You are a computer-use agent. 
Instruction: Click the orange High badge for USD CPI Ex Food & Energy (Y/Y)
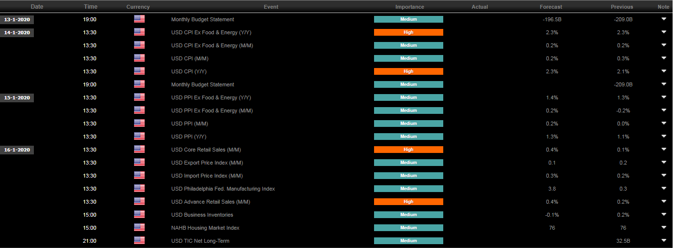click(x=408, y=32)
